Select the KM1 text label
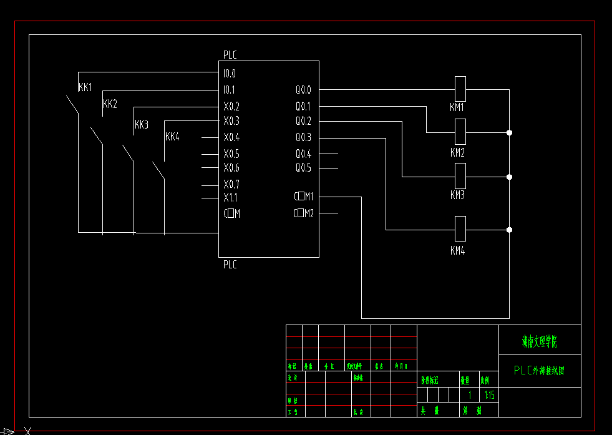This screenshot has height=435, width=612. [x=457, y=107]
